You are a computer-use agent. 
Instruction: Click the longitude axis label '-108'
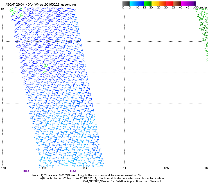165,168
